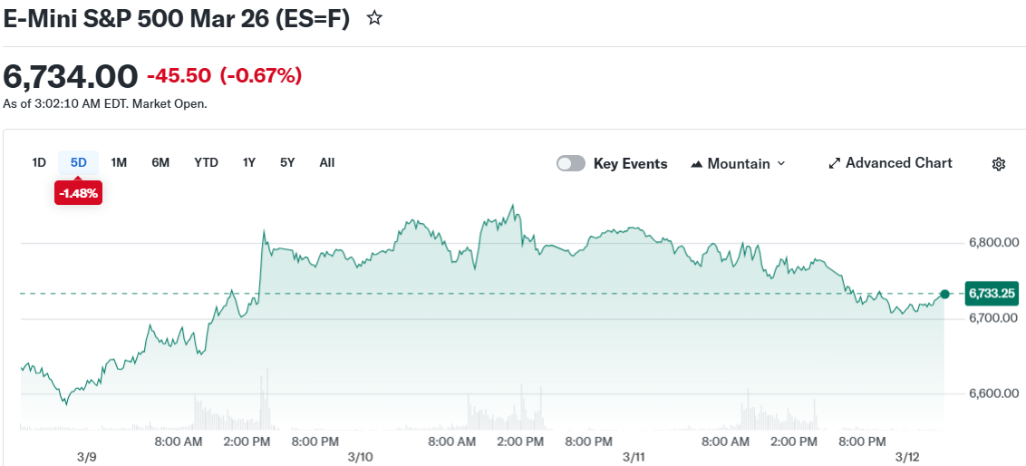Open chart settings gear icon
Screen dimensions: 1026x466
click(998, 164)
